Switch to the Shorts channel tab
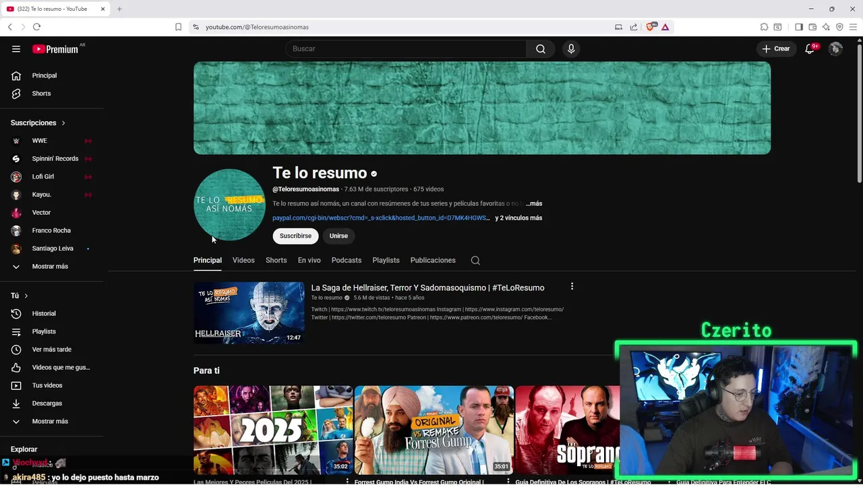This screenshot has height=485, width=863. coord(276,260)
